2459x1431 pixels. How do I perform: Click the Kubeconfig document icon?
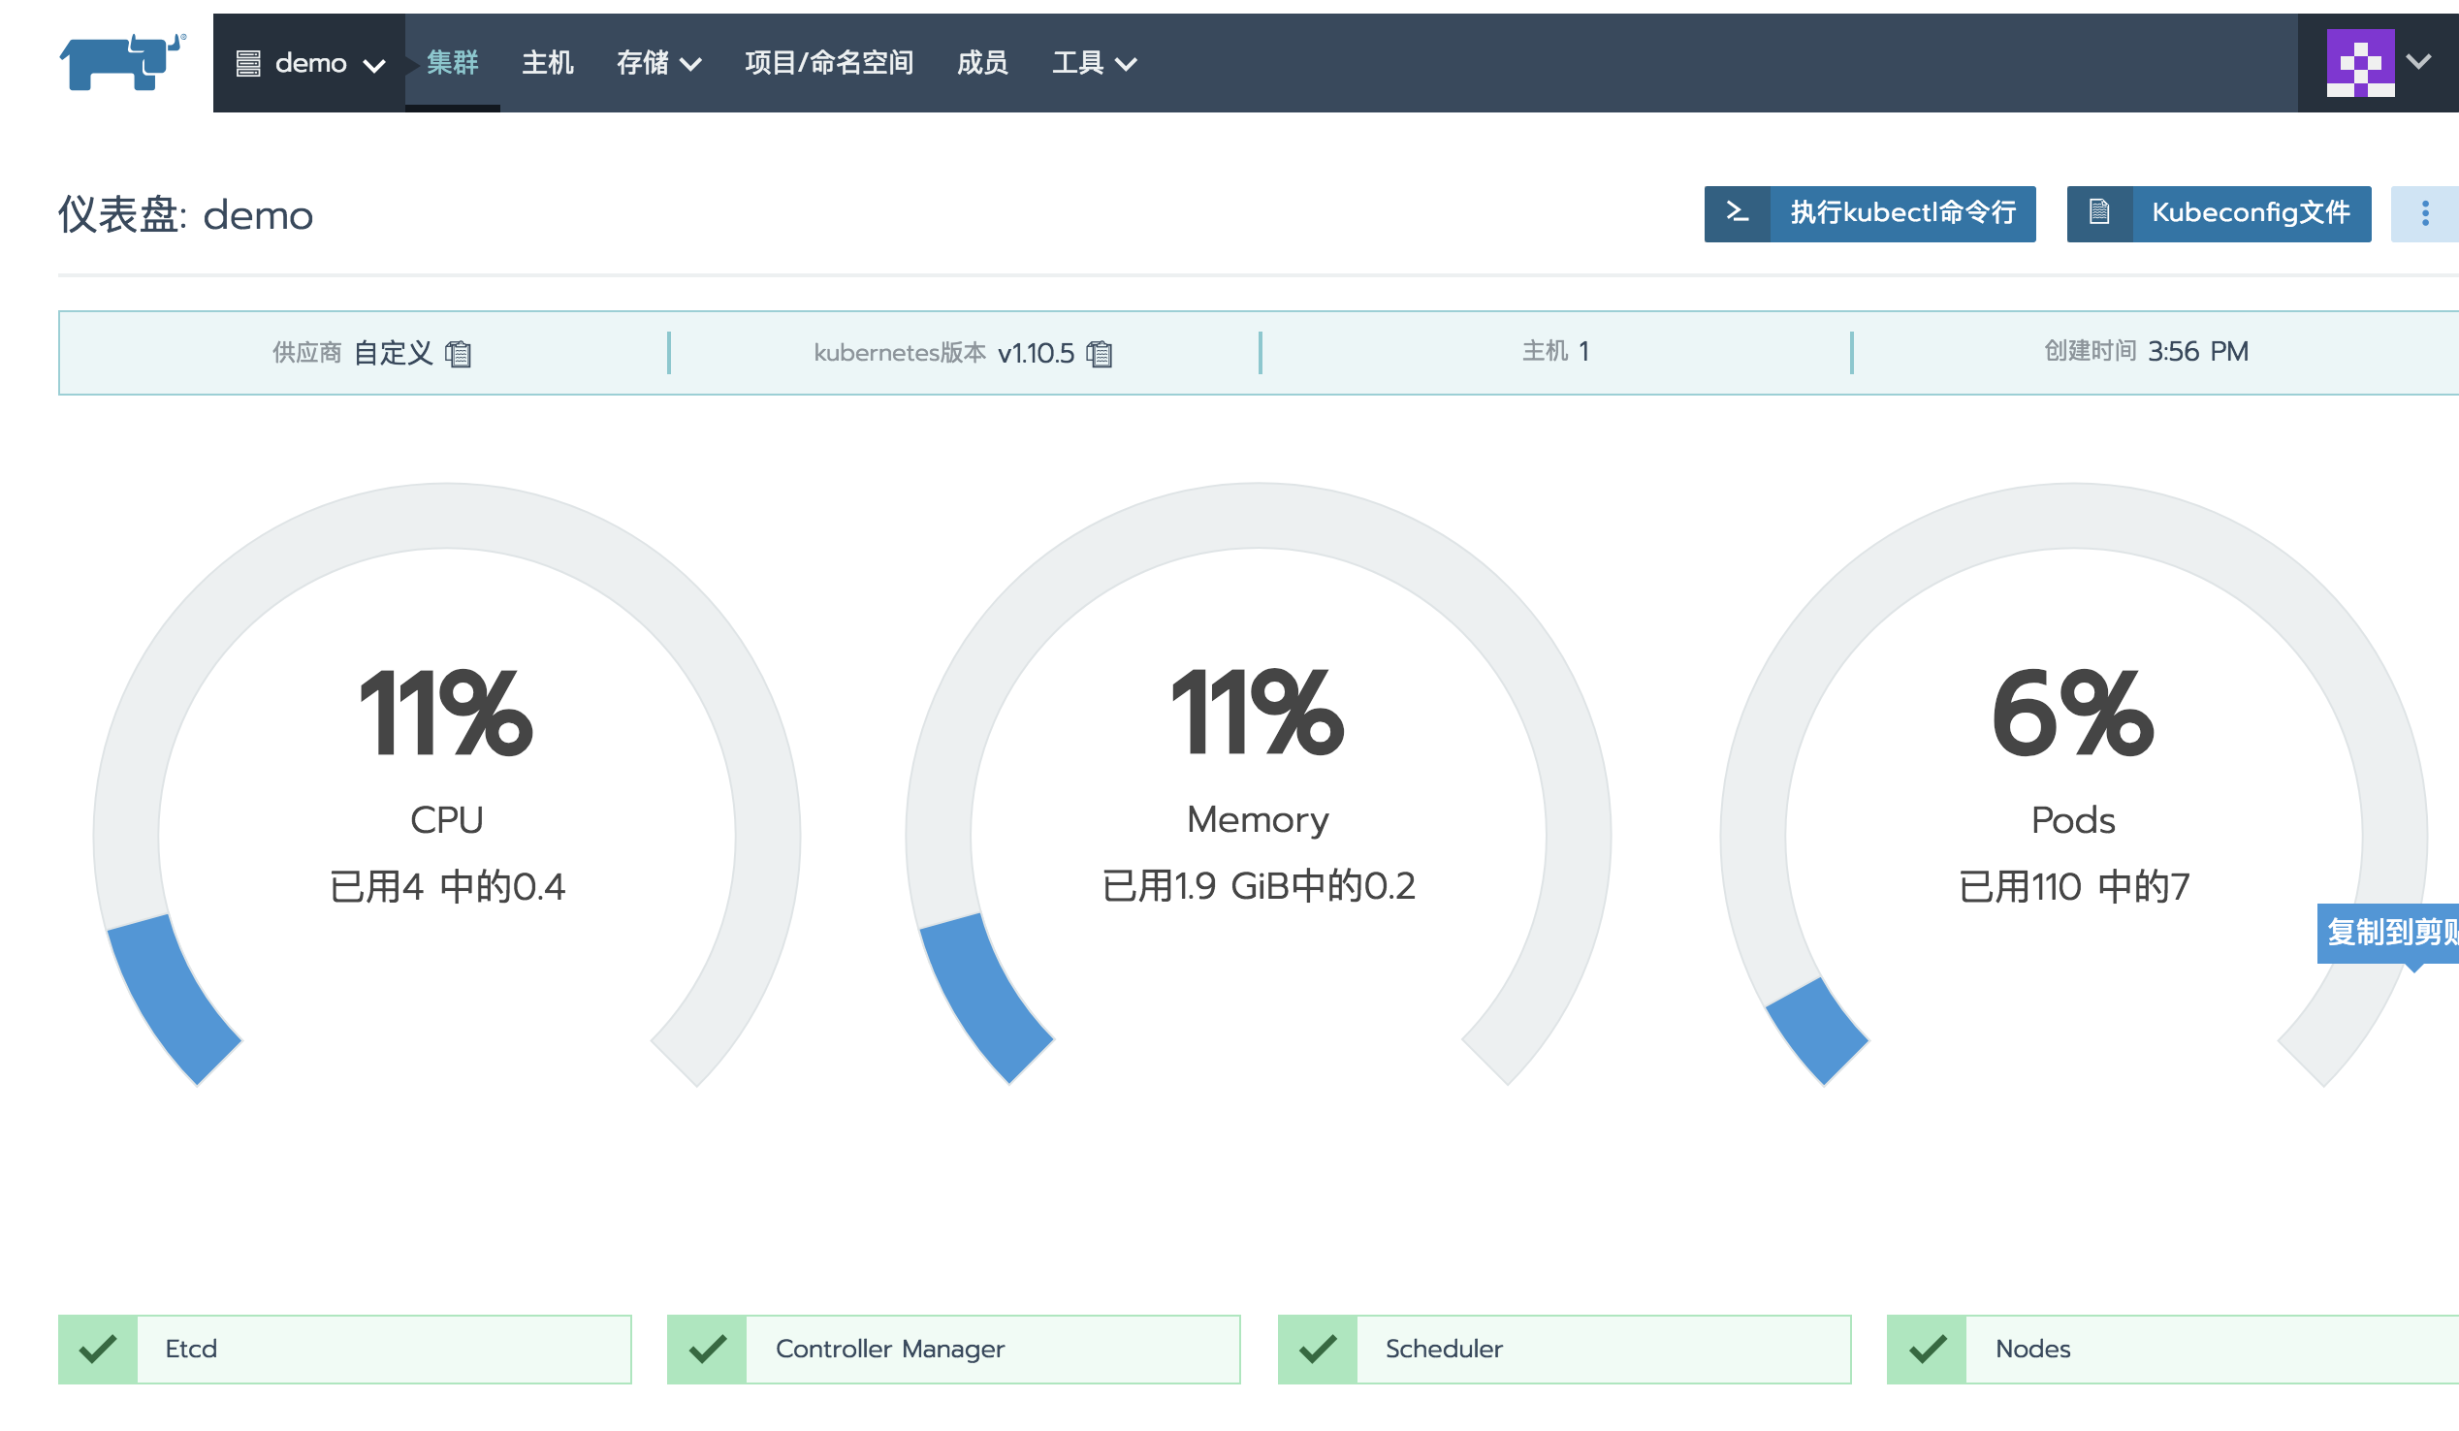pyautogui.click(x=2099, y=213)
